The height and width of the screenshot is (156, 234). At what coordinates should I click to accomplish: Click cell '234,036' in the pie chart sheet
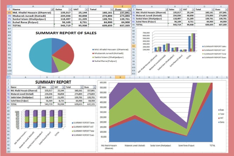63,16
